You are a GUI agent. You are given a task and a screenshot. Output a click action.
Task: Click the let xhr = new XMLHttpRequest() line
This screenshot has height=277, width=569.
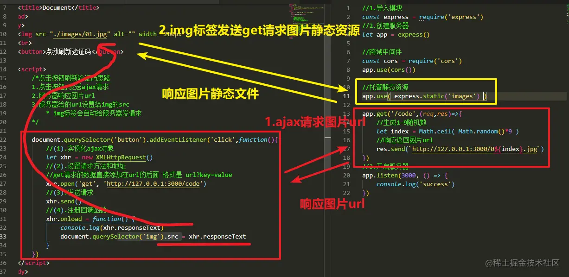point(99,157)
